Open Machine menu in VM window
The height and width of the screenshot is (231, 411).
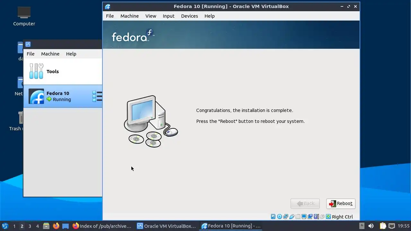(129, 16)
